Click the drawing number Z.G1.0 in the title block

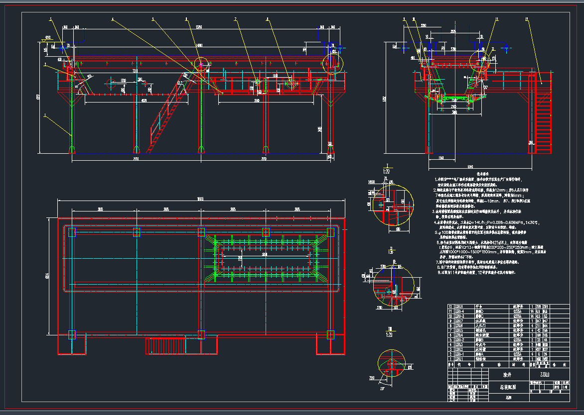click(546, 374)
